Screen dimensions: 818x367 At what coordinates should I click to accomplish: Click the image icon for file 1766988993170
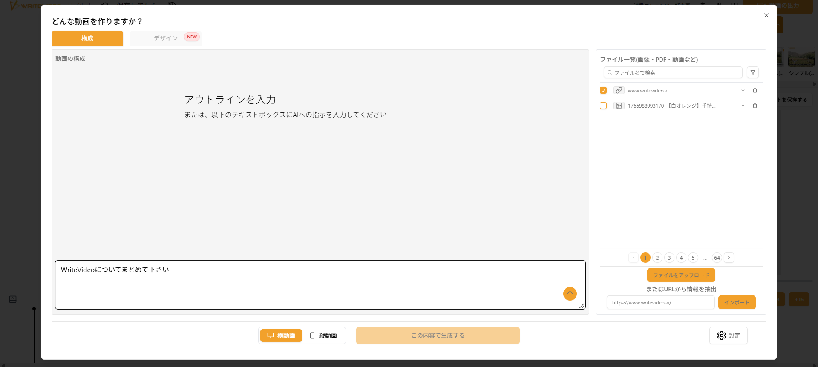619,106
